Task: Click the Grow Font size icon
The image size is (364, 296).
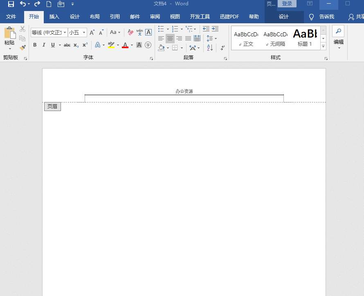Action: (92, 32)
